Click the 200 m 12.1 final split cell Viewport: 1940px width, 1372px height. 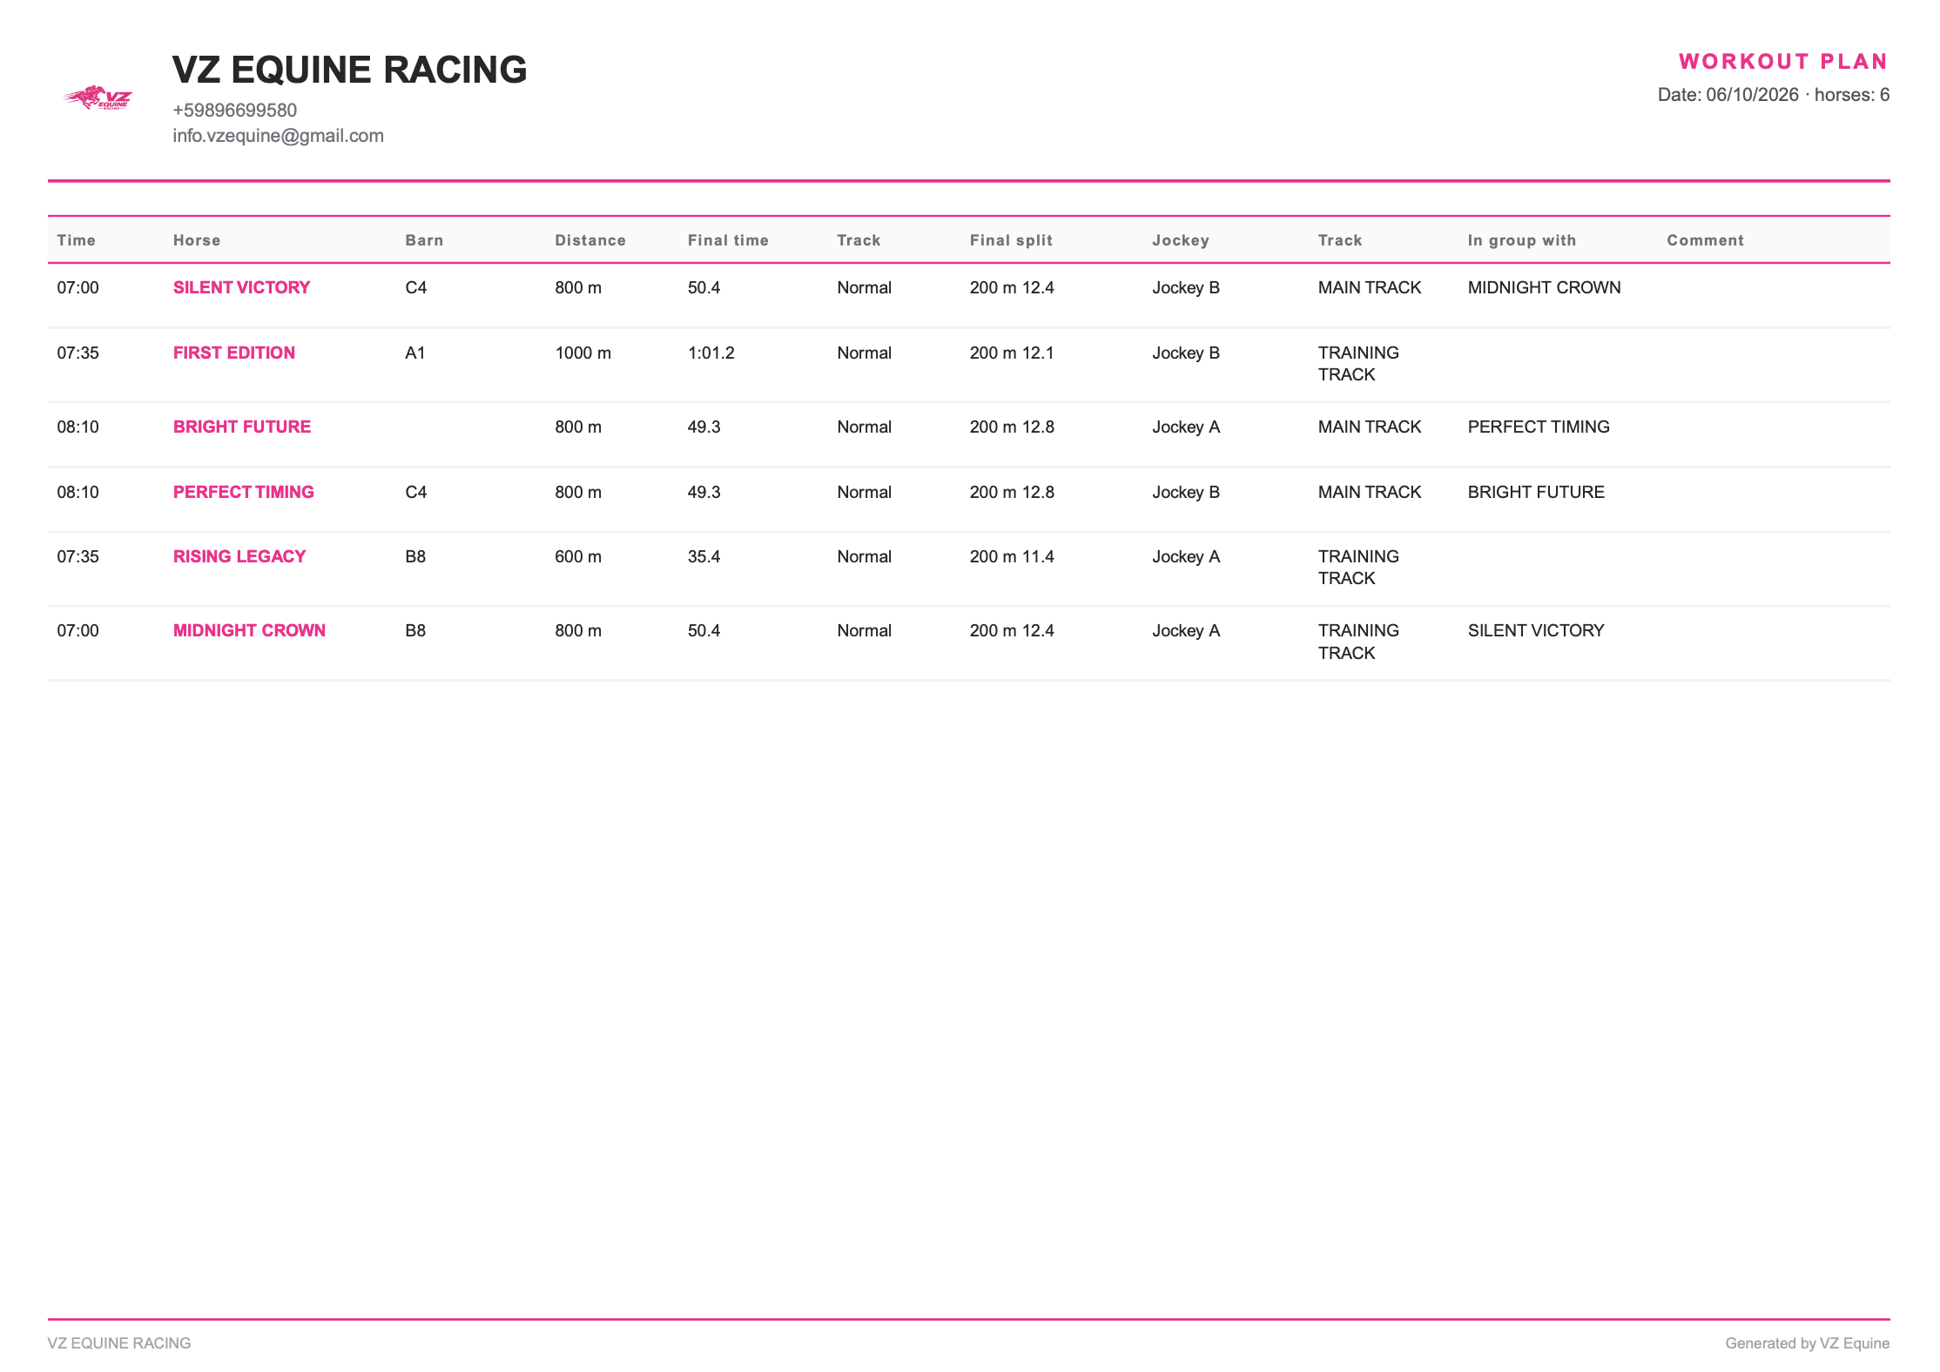[x=1012, y=353]
